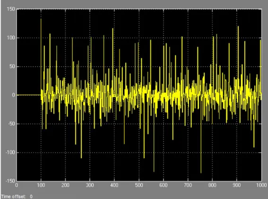Viewport: 268px width, 199px height.
Task: Click the x-axis label 900
Action: click(236, 185)
